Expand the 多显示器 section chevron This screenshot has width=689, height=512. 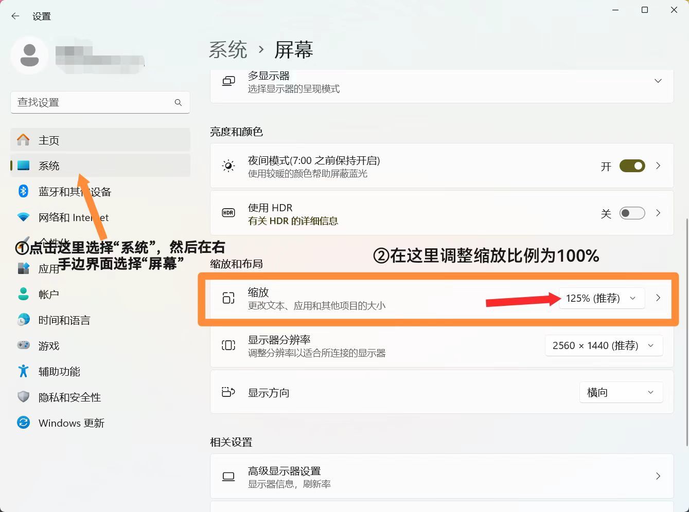pyautogui.click(x=658, y=81)
